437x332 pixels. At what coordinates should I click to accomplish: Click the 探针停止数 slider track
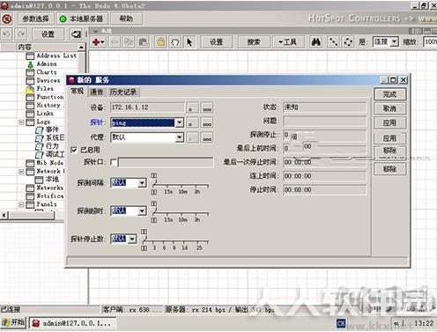pos(175,241)
